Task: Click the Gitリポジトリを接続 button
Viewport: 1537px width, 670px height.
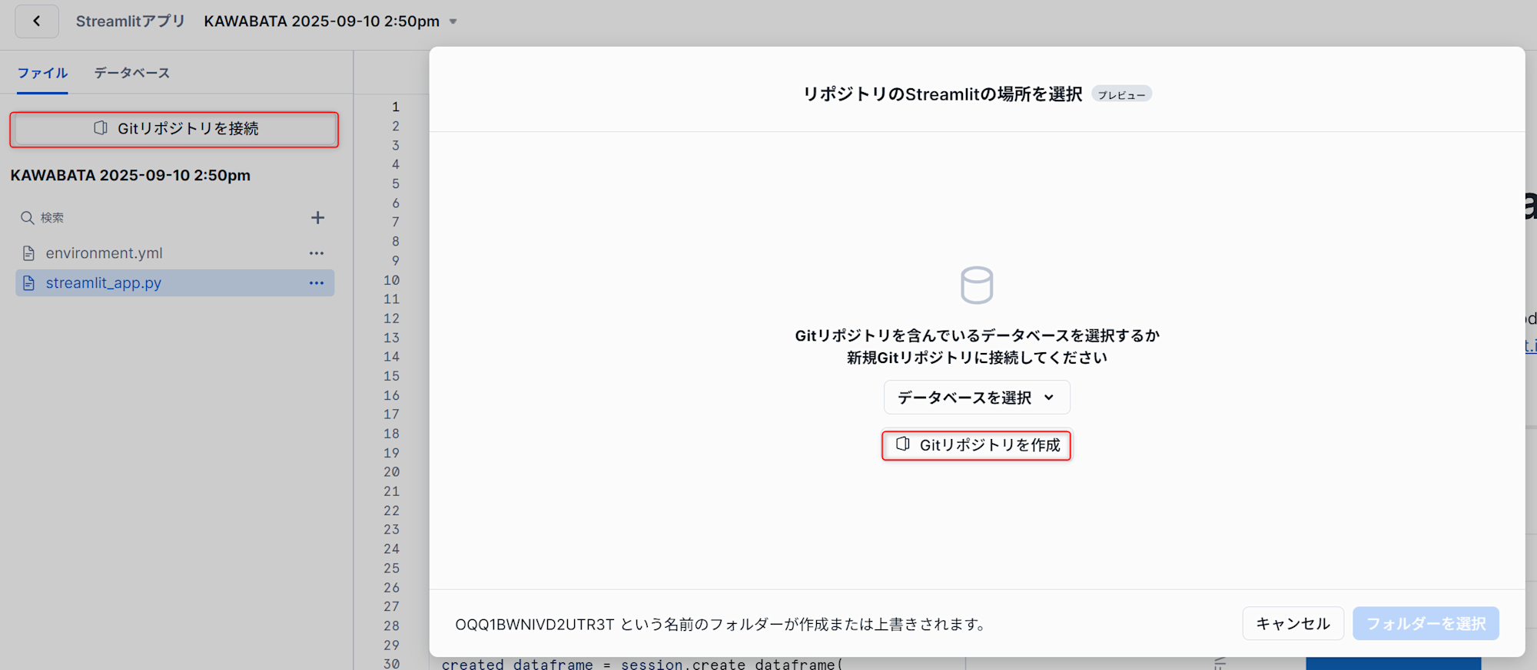Action: click(174, 129)
